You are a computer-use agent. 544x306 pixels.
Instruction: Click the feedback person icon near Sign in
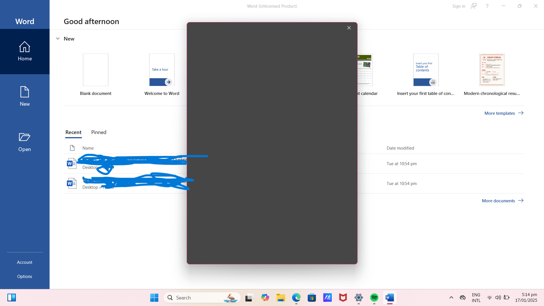tap(474, 6)
